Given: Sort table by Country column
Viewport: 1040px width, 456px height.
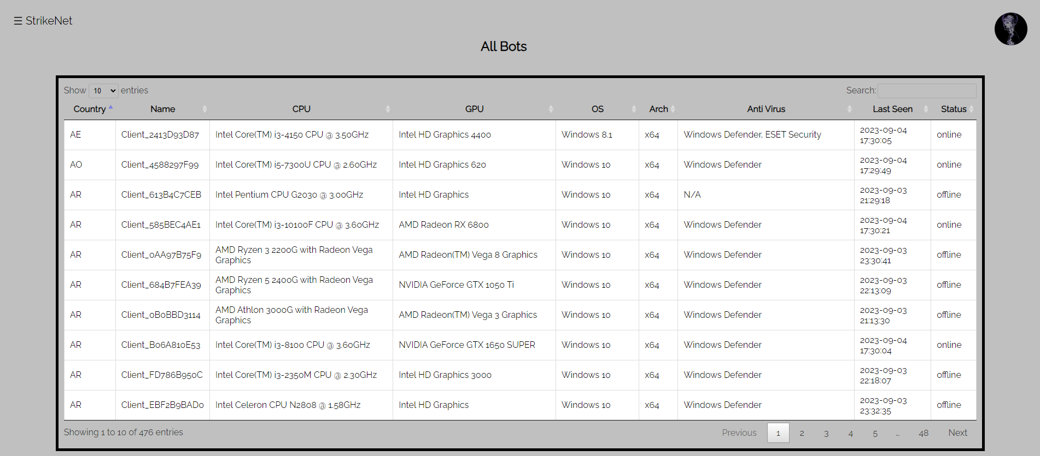Looking at the screenshot, I should point(90,109).
